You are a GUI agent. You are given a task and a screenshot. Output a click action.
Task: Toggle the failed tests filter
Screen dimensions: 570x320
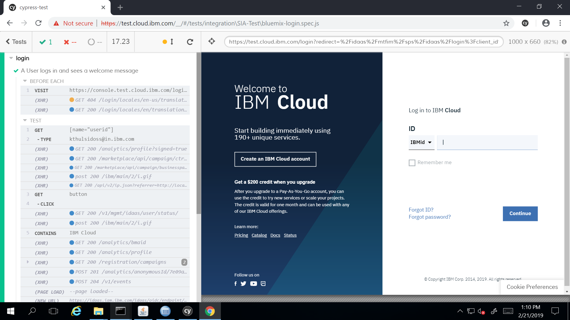(70, 42)
